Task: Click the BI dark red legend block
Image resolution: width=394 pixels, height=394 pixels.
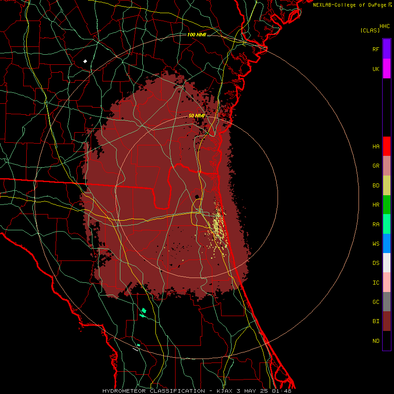Action: (387, 321)
